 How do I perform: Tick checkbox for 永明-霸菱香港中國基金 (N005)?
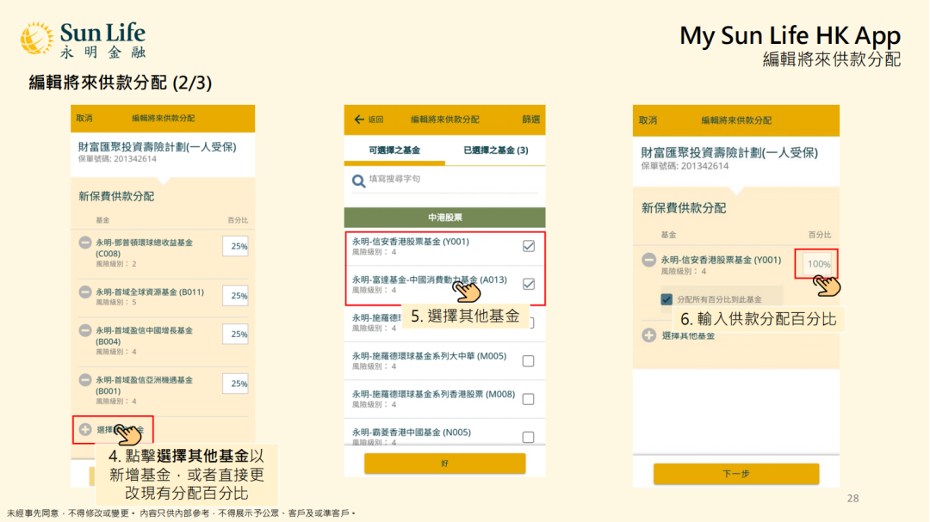(529, 437)
